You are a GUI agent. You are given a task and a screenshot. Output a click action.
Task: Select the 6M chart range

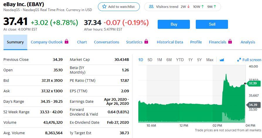[x=169, y=60]
